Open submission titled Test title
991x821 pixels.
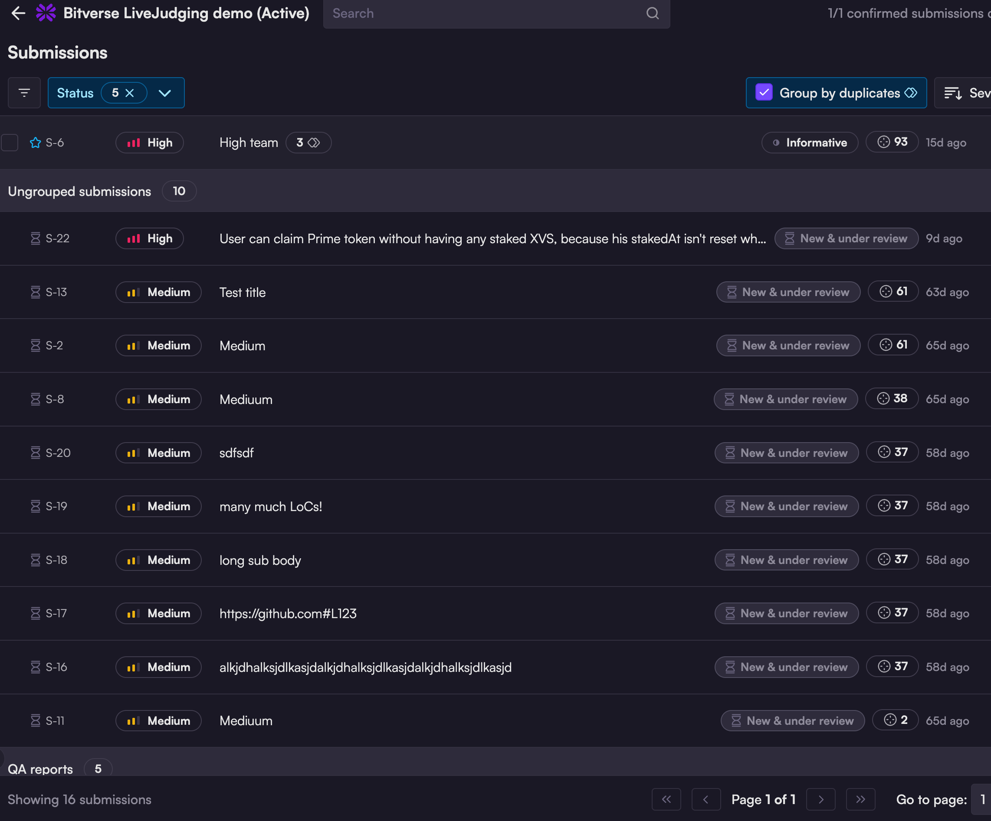tap(243, 292)
